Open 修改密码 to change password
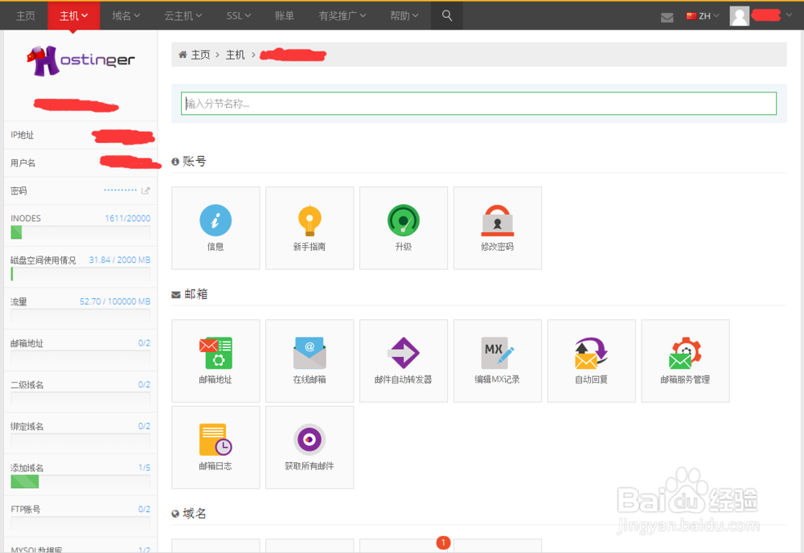804x553 pixels. (x=497, y=227)
